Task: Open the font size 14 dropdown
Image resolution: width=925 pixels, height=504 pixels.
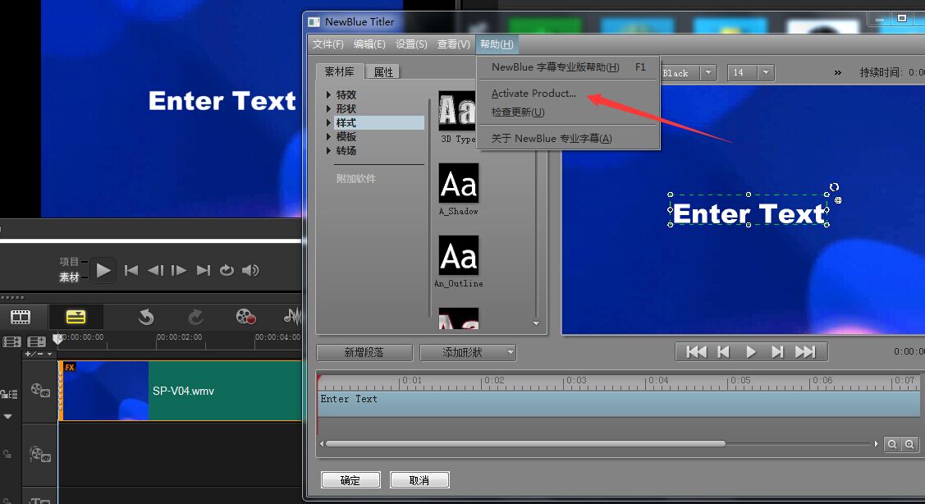Action: tap(766, 72)
